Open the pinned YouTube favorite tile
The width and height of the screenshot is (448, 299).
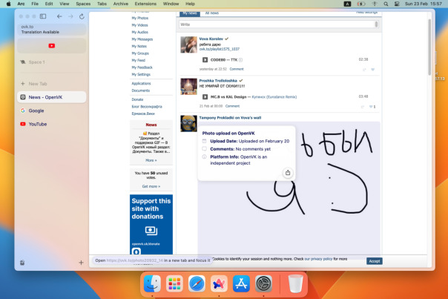(51, 46)
